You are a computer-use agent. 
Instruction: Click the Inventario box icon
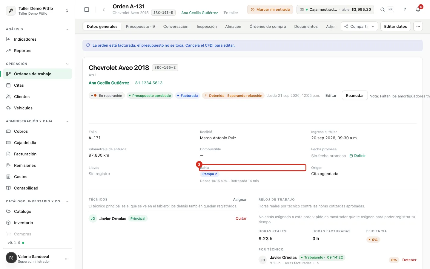click(8, 223)
